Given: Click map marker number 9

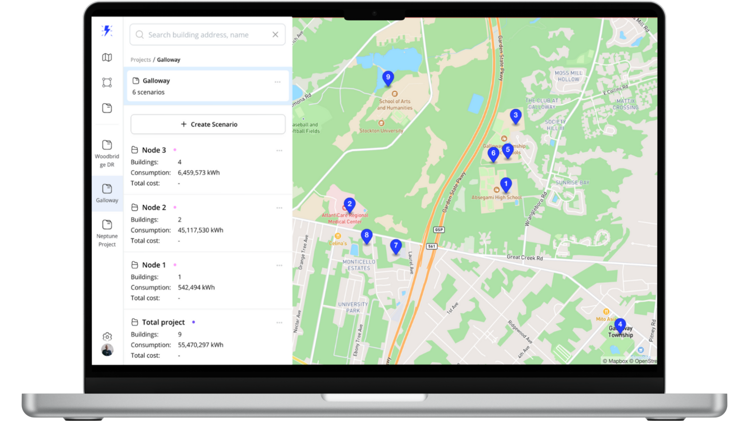Looking at the screenshot, I should [x=388, y=78].
